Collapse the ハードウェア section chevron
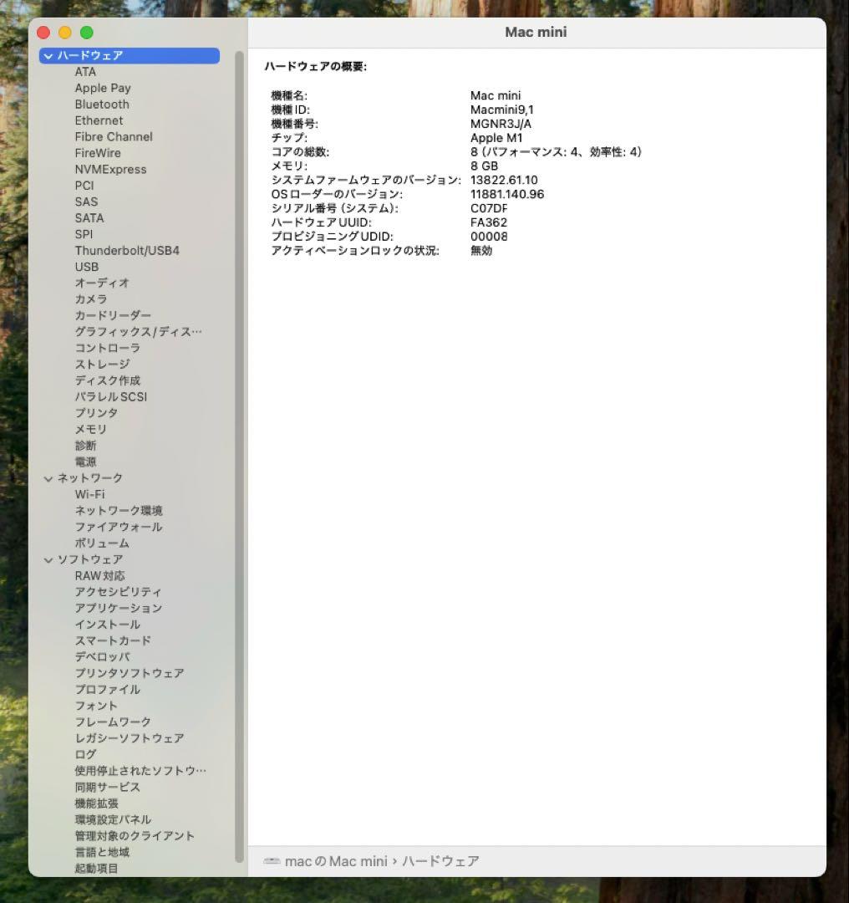Viewport: 849px width, 903px height. coord(48,56)
